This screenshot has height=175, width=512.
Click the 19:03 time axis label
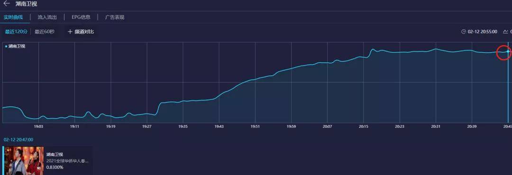click(38, 126)
